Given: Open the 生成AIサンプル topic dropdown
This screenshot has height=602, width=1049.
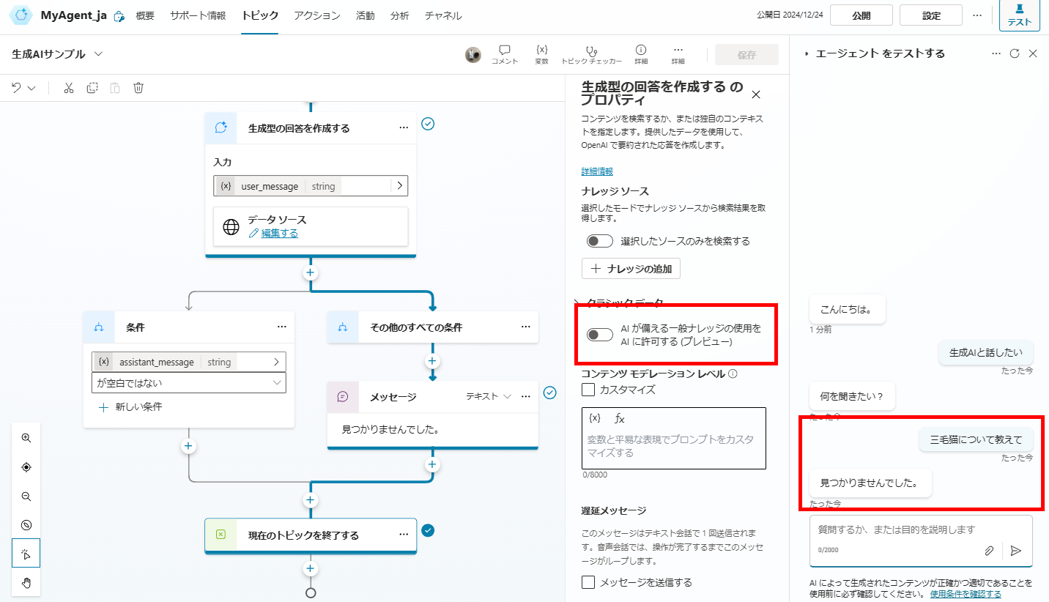Looking at the screenshot, I should (x=96, y=53).
